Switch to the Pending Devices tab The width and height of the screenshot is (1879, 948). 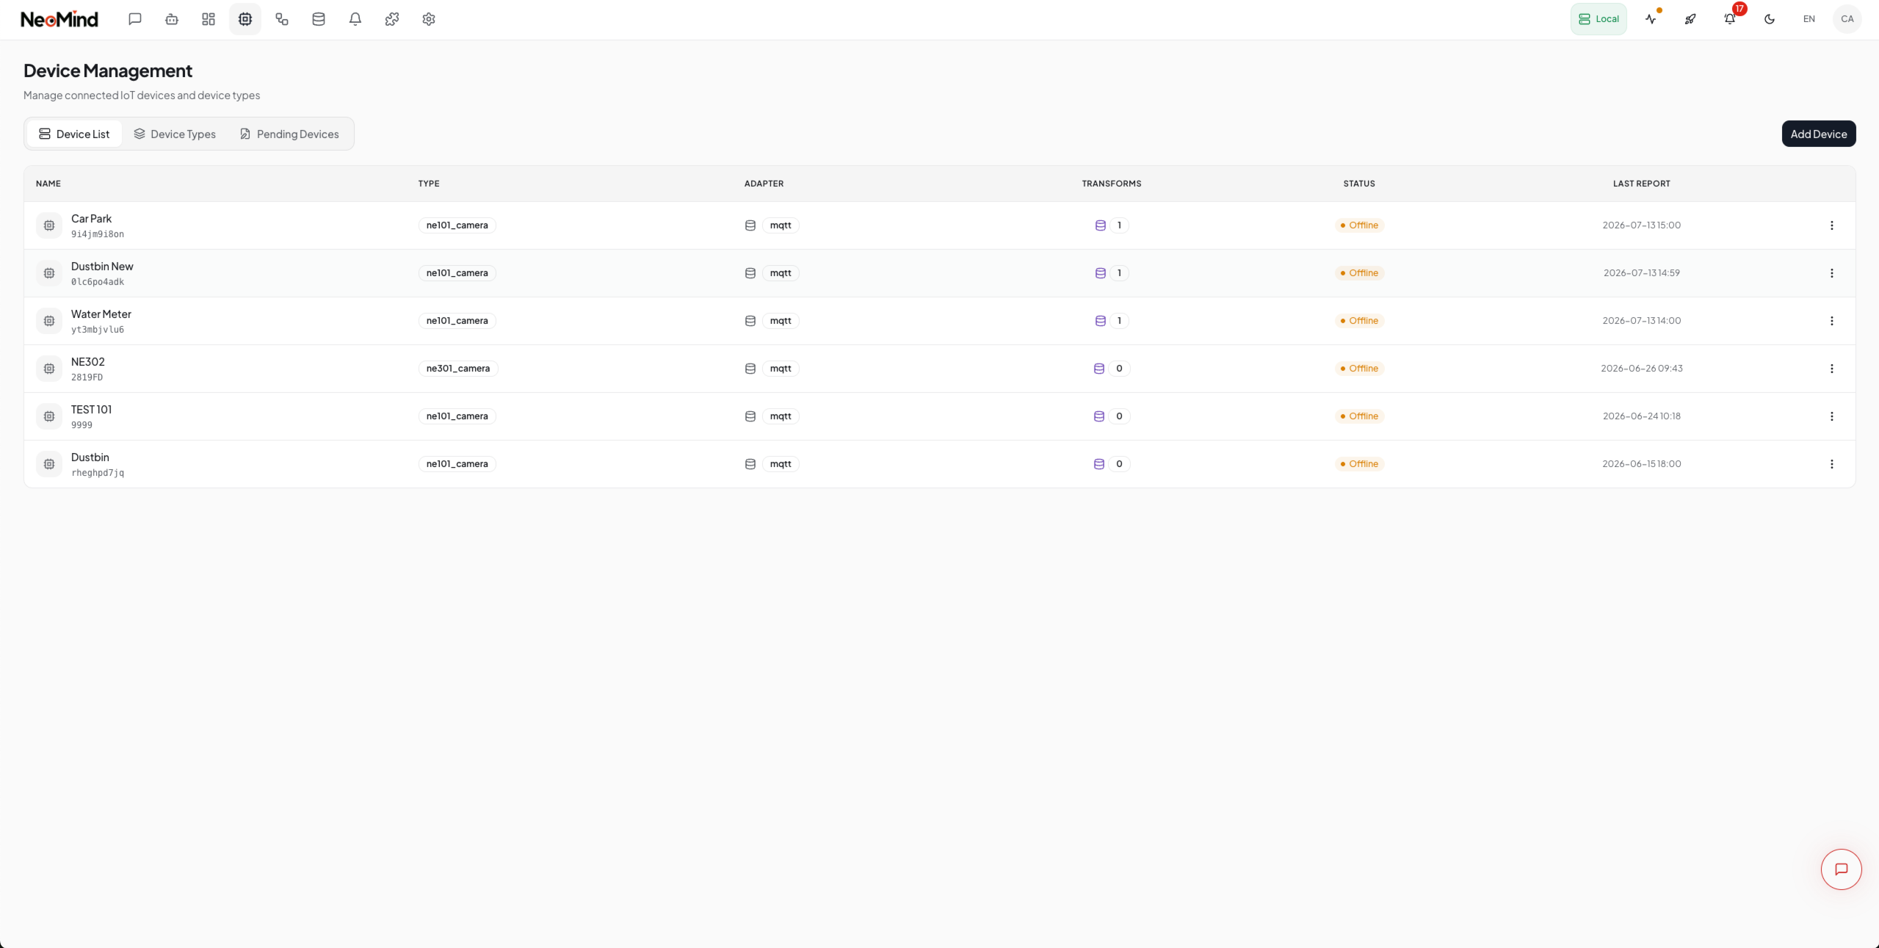(289, 134)
